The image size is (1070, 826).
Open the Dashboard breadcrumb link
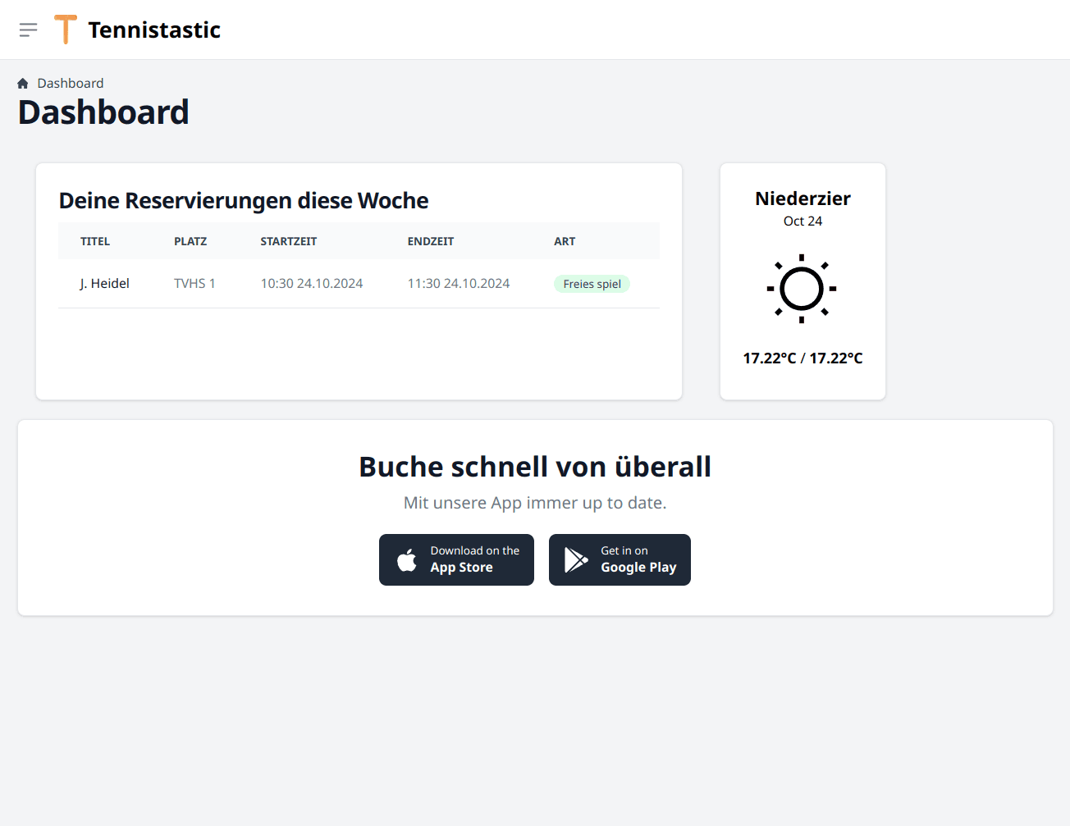(70, 83)
